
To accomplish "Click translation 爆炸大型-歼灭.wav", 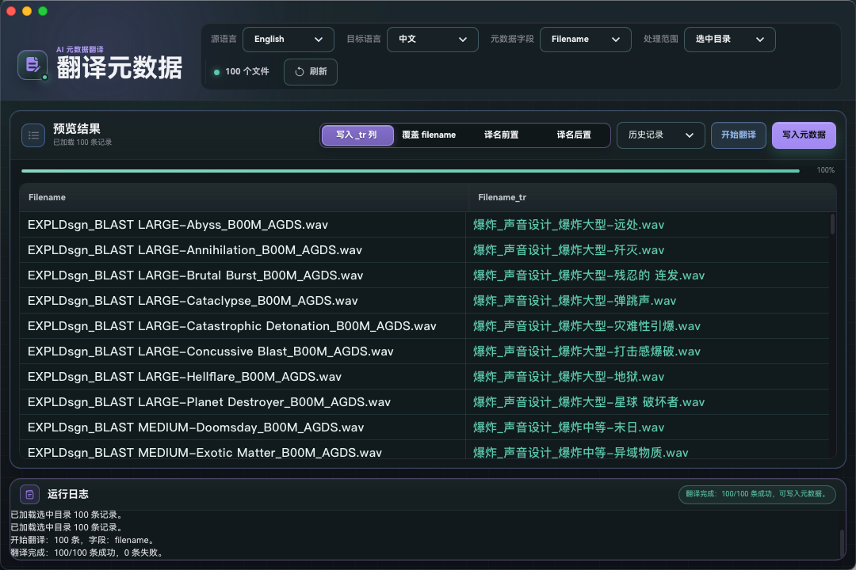I will [569, 250].
